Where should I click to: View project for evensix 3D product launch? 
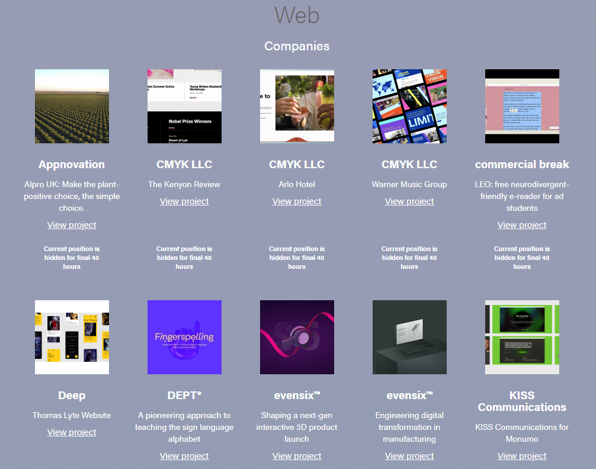point(297,456)
